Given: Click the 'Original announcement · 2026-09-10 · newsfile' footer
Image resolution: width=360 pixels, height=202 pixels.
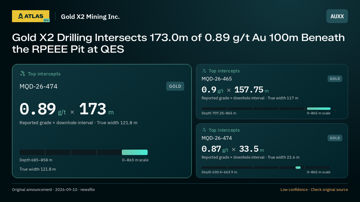Looking at the screenshot, I should pyautogui.click(x=53, y=189).
